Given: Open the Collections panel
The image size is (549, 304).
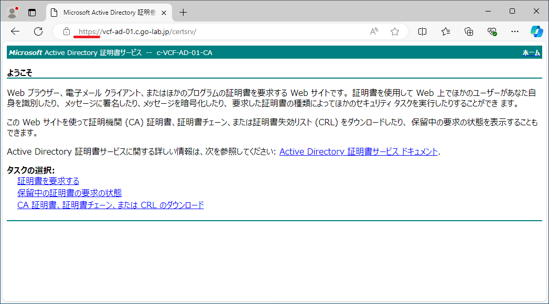Looking at the screenshot, I should [x=469, y=31].
